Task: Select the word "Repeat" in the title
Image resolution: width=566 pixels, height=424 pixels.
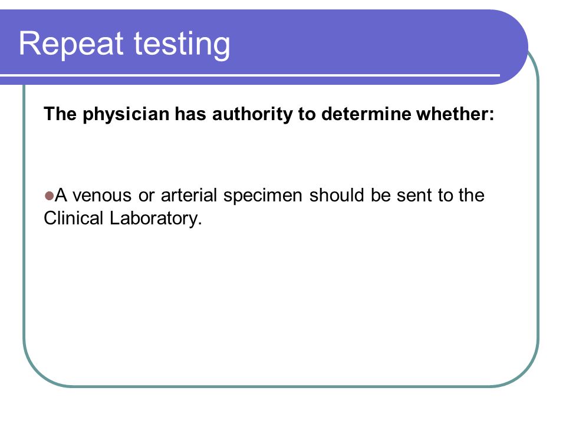Action: tap(71, 44)
